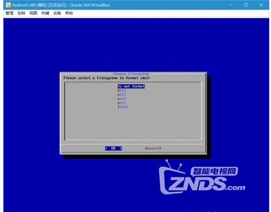
Task: Click the Cancel button in dialog
Action: coord(153,149)
